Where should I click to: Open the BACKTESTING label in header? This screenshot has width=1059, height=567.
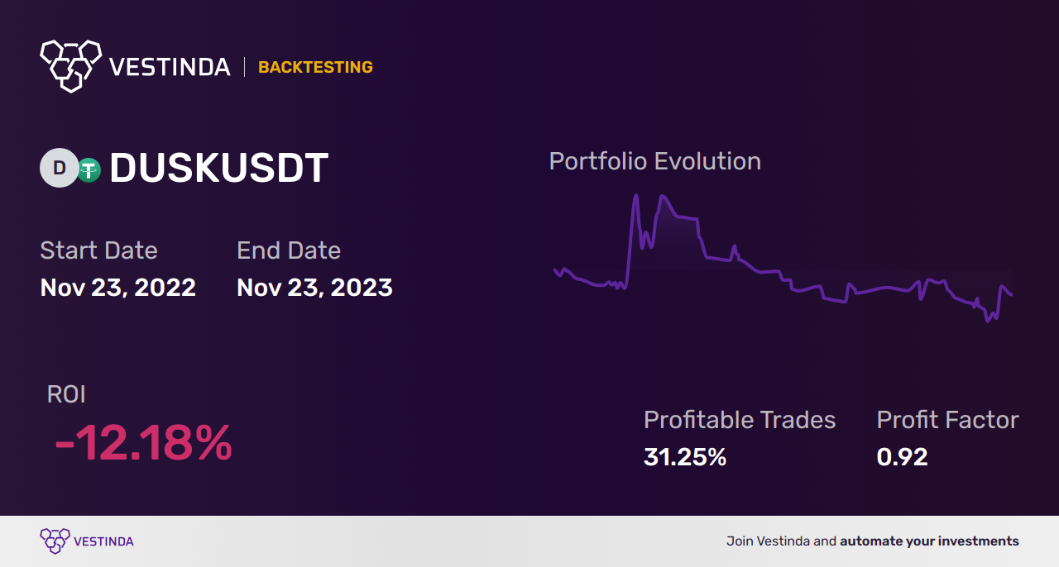[x=315, y=67]
